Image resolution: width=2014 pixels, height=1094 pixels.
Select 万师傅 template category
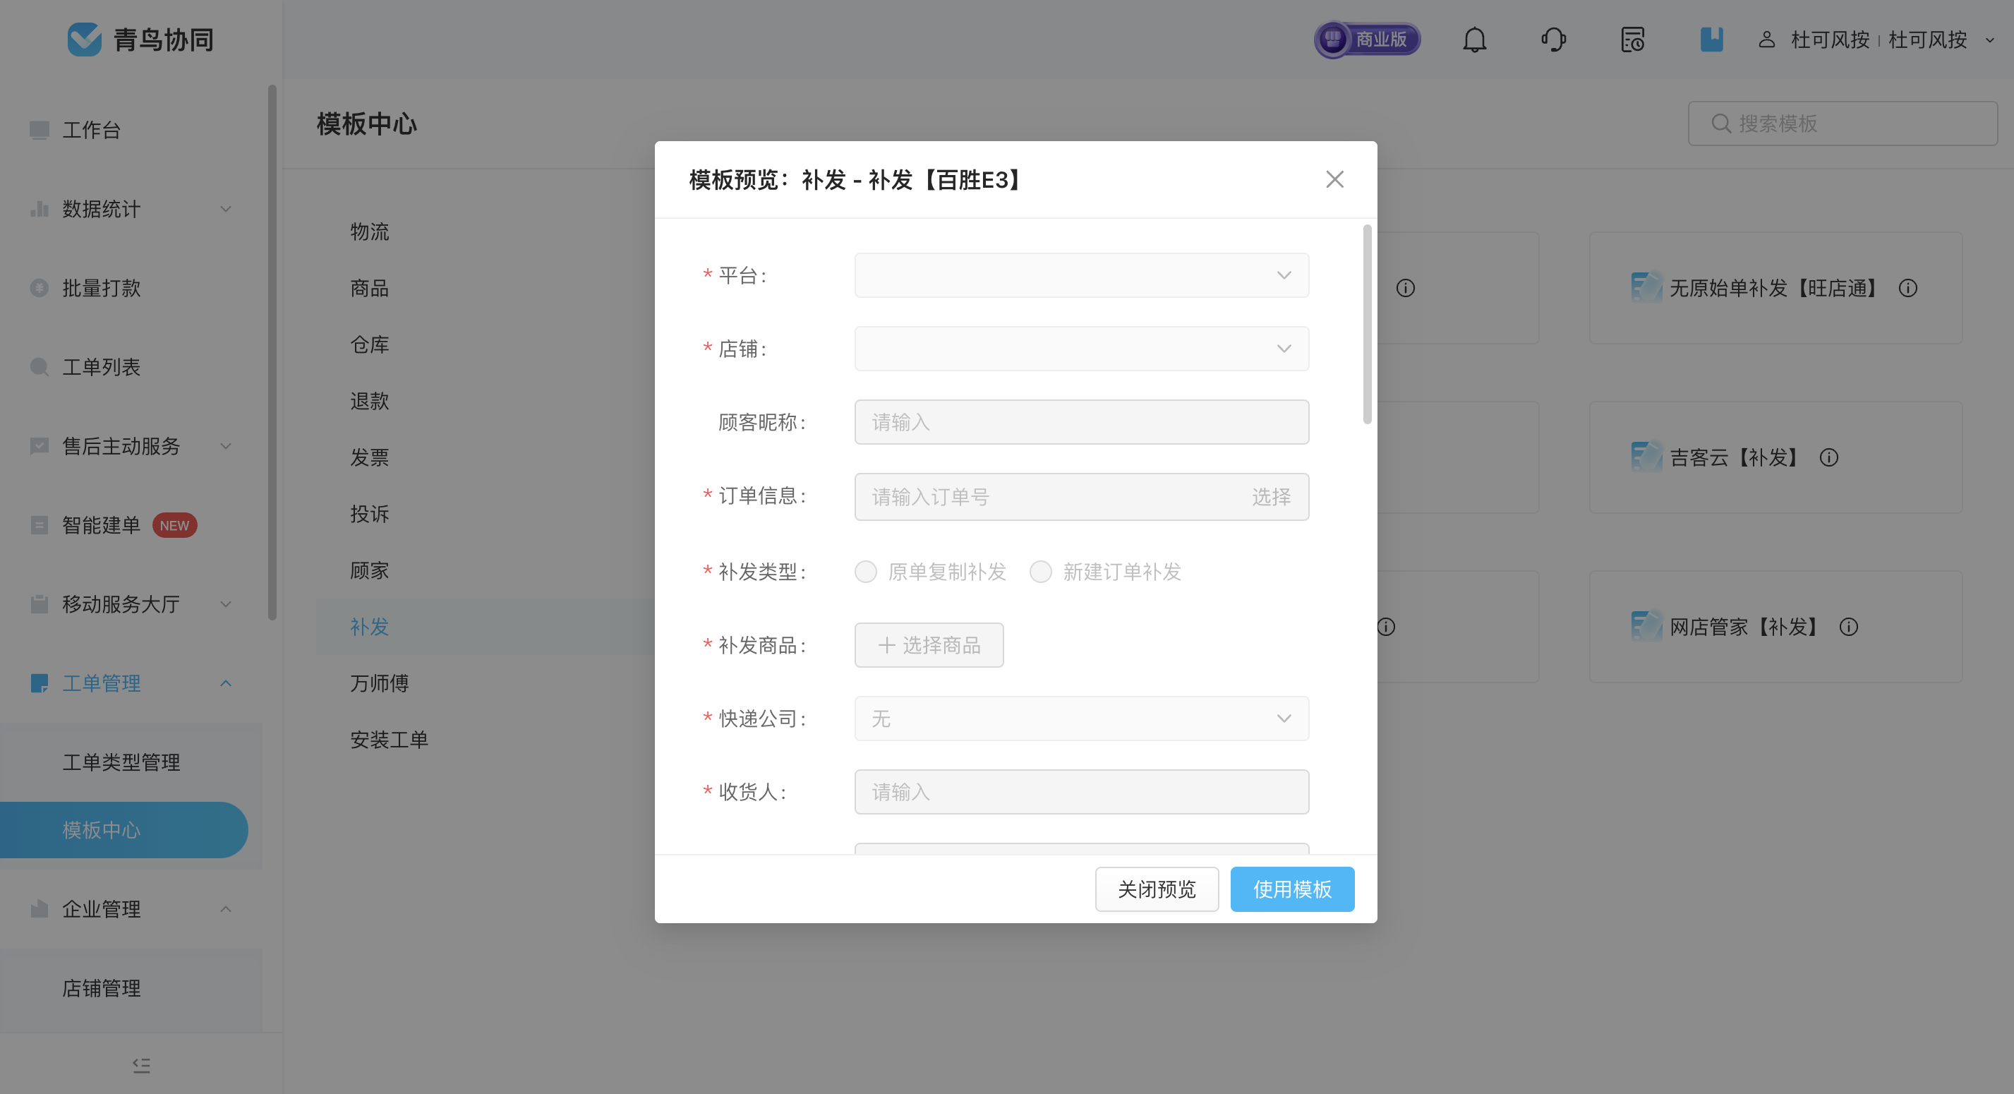click(x=379, y=683)
